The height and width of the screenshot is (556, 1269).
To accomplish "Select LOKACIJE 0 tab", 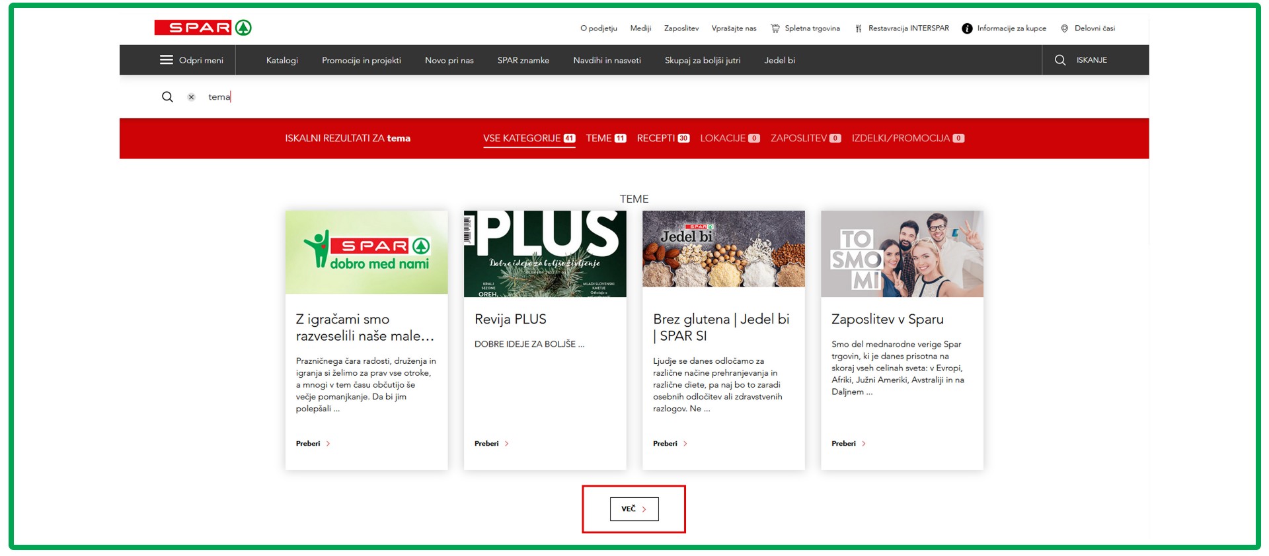I will pyautogui.click(x=730, y=138).
